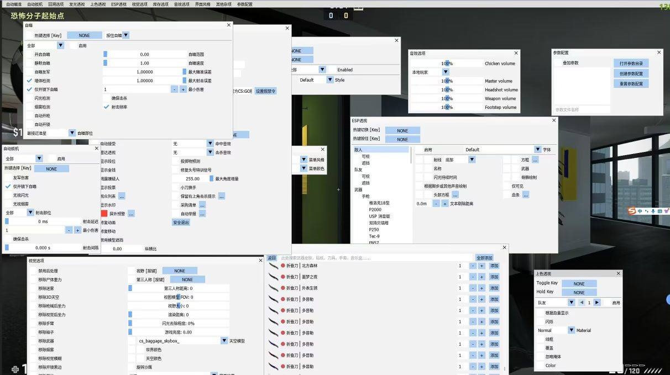Viewport: 670px width, 375px height.
Task: Click the right arrow in the 上色透视 panel
Action: click(x=597, y=303)
